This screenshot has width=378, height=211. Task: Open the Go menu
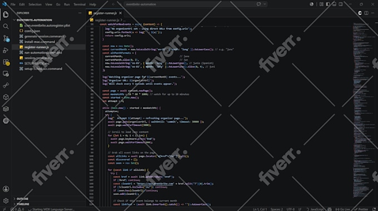pyautogui.click(x=58, y=4)
